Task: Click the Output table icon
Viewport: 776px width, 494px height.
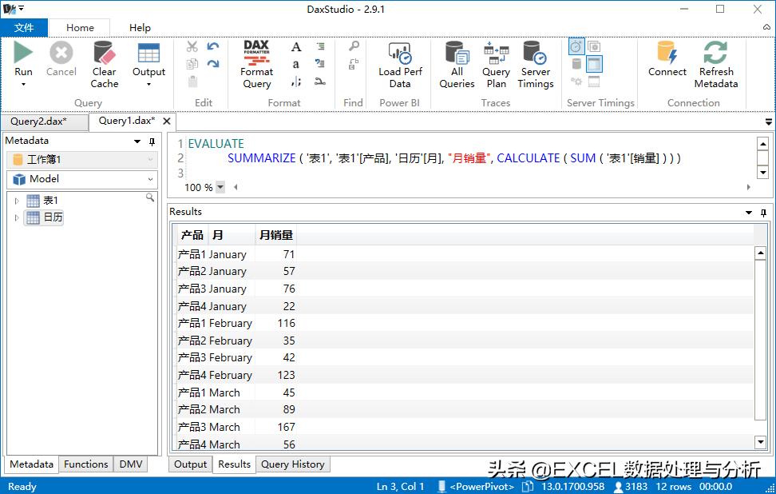Action: [148, 53]
